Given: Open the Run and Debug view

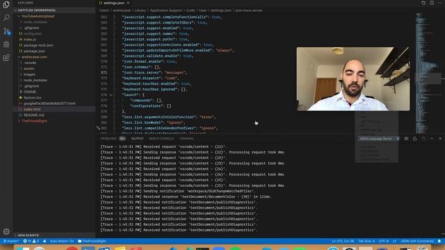Looking at the screenshot, I should [x=6, y=44].
